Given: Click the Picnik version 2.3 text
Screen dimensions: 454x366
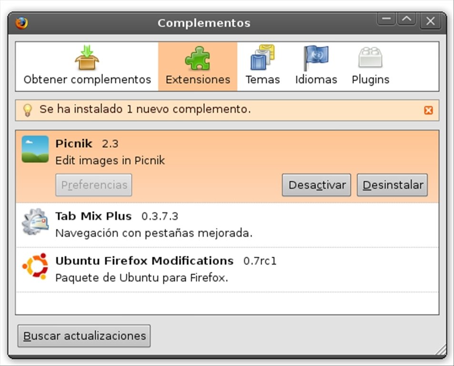Looking at the screenshot, I should 110,144.
